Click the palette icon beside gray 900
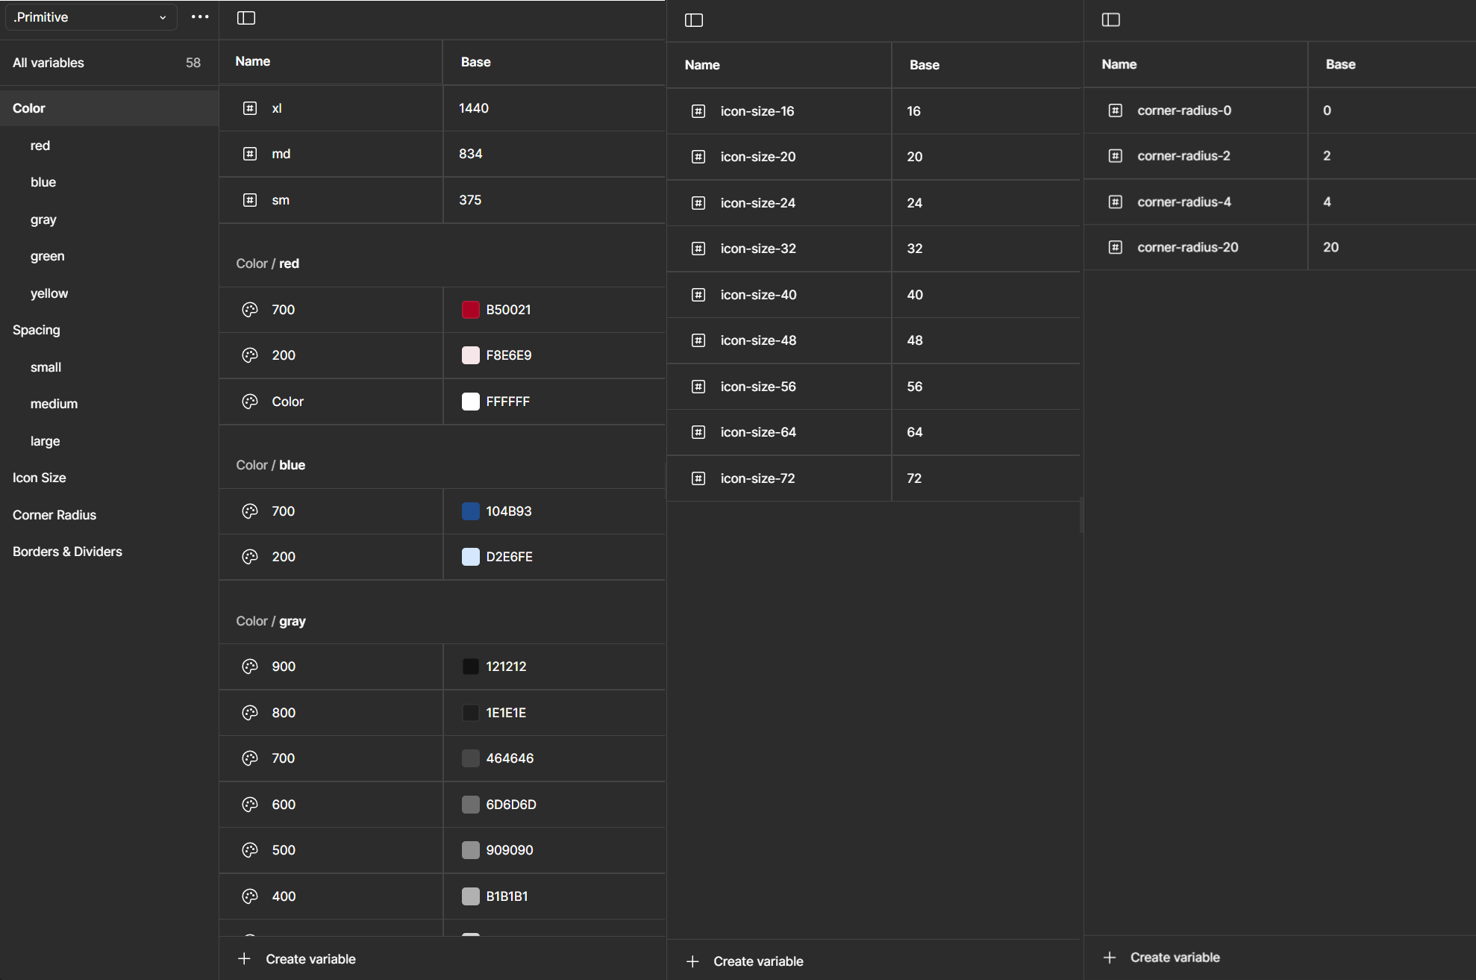The image size is (1476, 980). [250, 667]
